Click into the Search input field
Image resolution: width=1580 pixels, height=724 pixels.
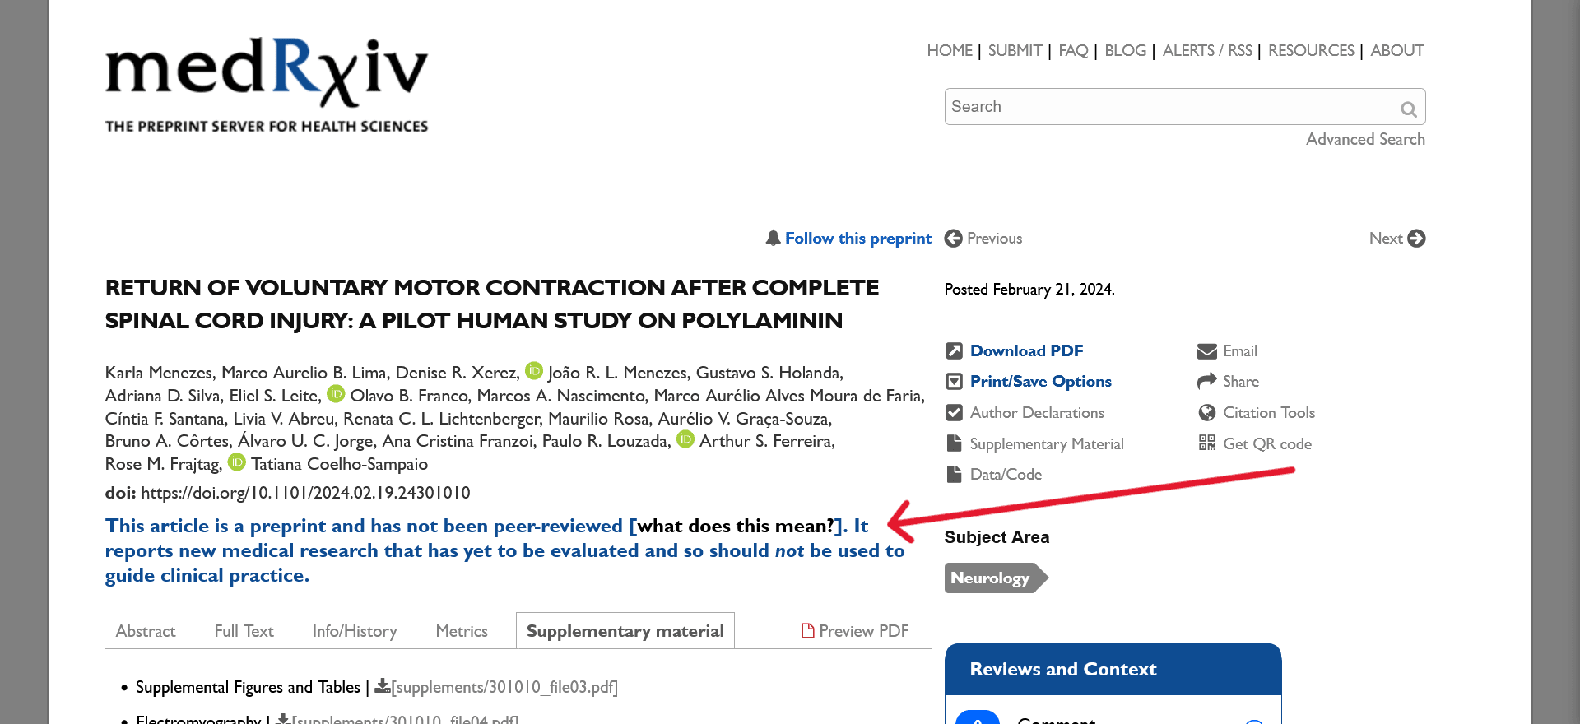coord(1169,107)
